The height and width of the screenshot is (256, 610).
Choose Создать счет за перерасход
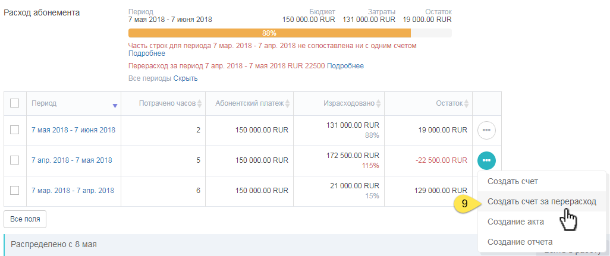click(541, 202)
